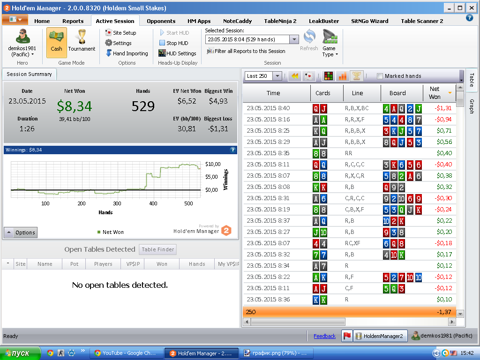Click the Refresh session icon

[309, 40]
